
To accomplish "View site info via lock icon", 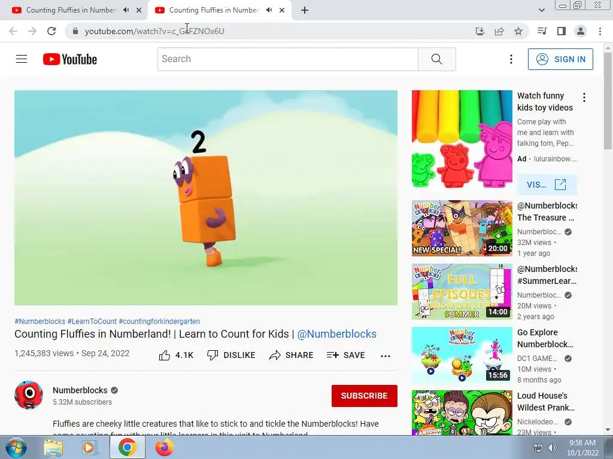I will 75,31.
